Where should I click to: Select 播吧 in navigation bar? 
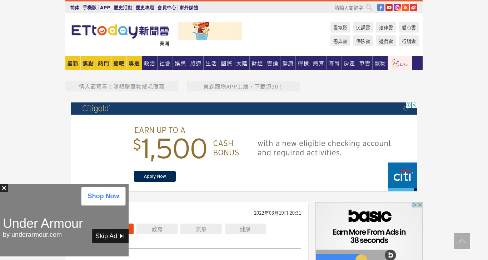coord(119,63)
